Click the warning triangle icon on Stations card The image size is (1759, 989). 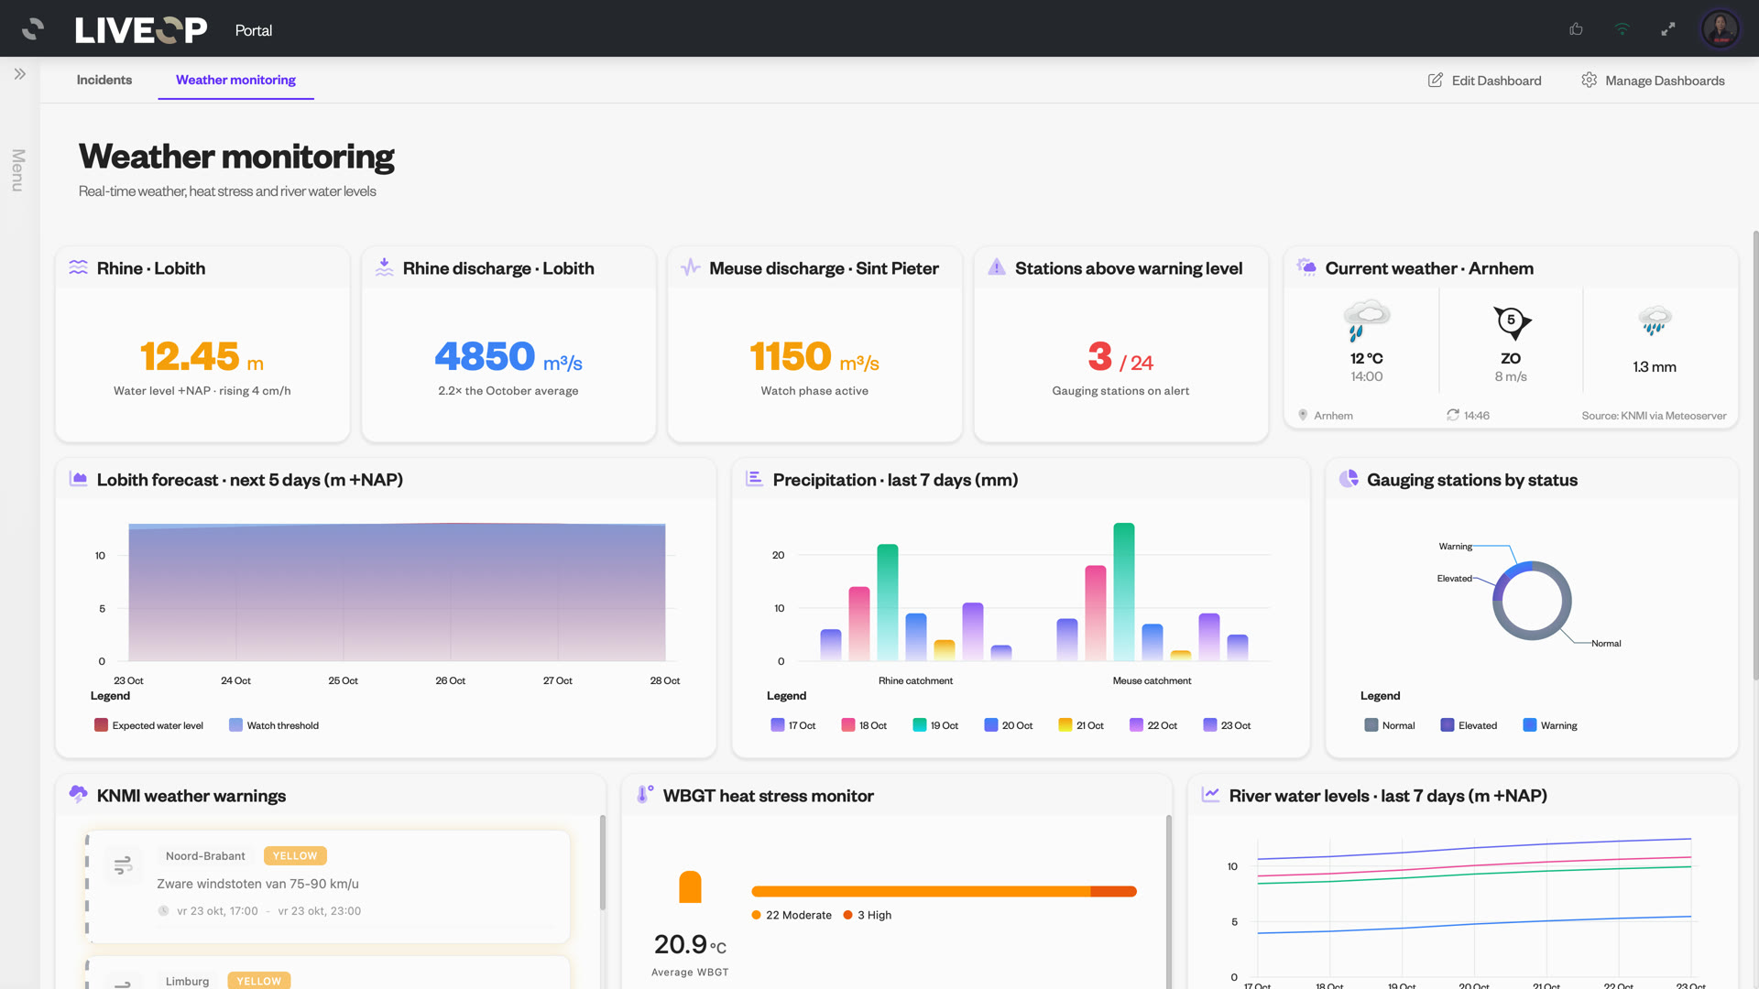[x=997, y=267]
